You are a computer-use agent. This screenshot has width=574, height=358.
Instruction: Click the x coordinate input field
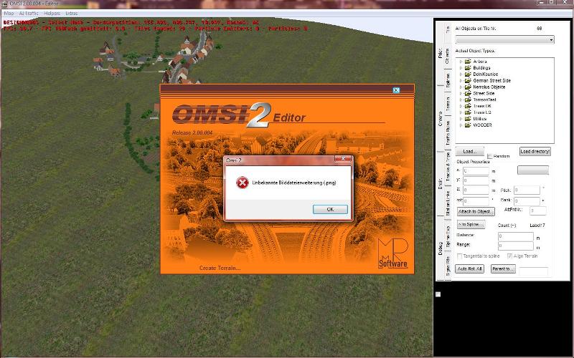(x=476, y=171)
